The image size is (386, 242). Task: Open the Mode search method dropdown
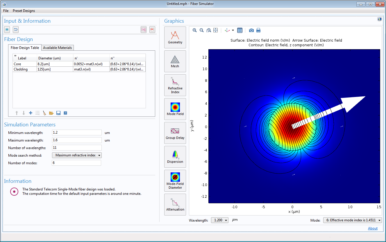click(77, 155)
